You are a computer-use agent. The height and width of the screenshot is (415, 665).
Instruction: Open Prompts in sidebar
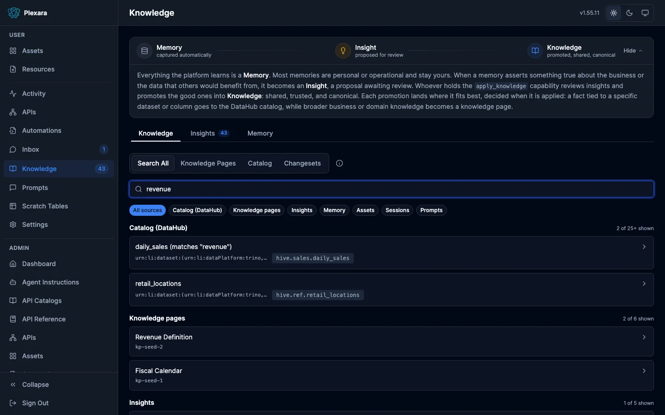pyautogui.click(x=59, y=188)
